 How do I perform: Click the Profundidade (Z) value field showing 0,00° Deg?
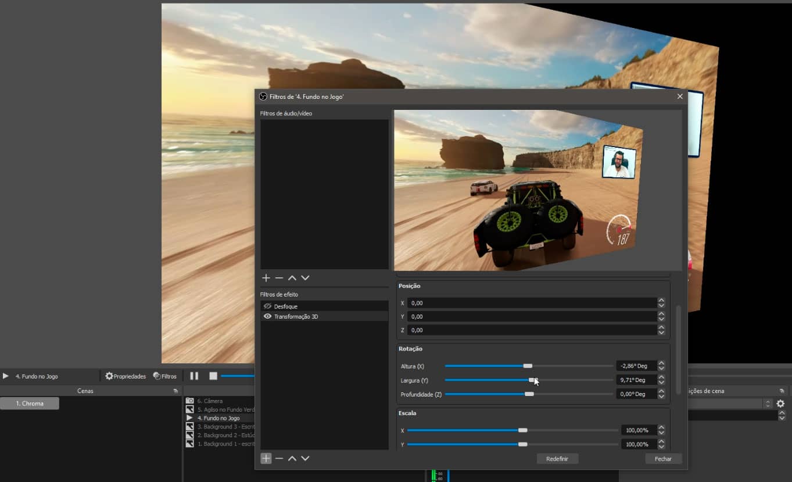pos(636,394)
